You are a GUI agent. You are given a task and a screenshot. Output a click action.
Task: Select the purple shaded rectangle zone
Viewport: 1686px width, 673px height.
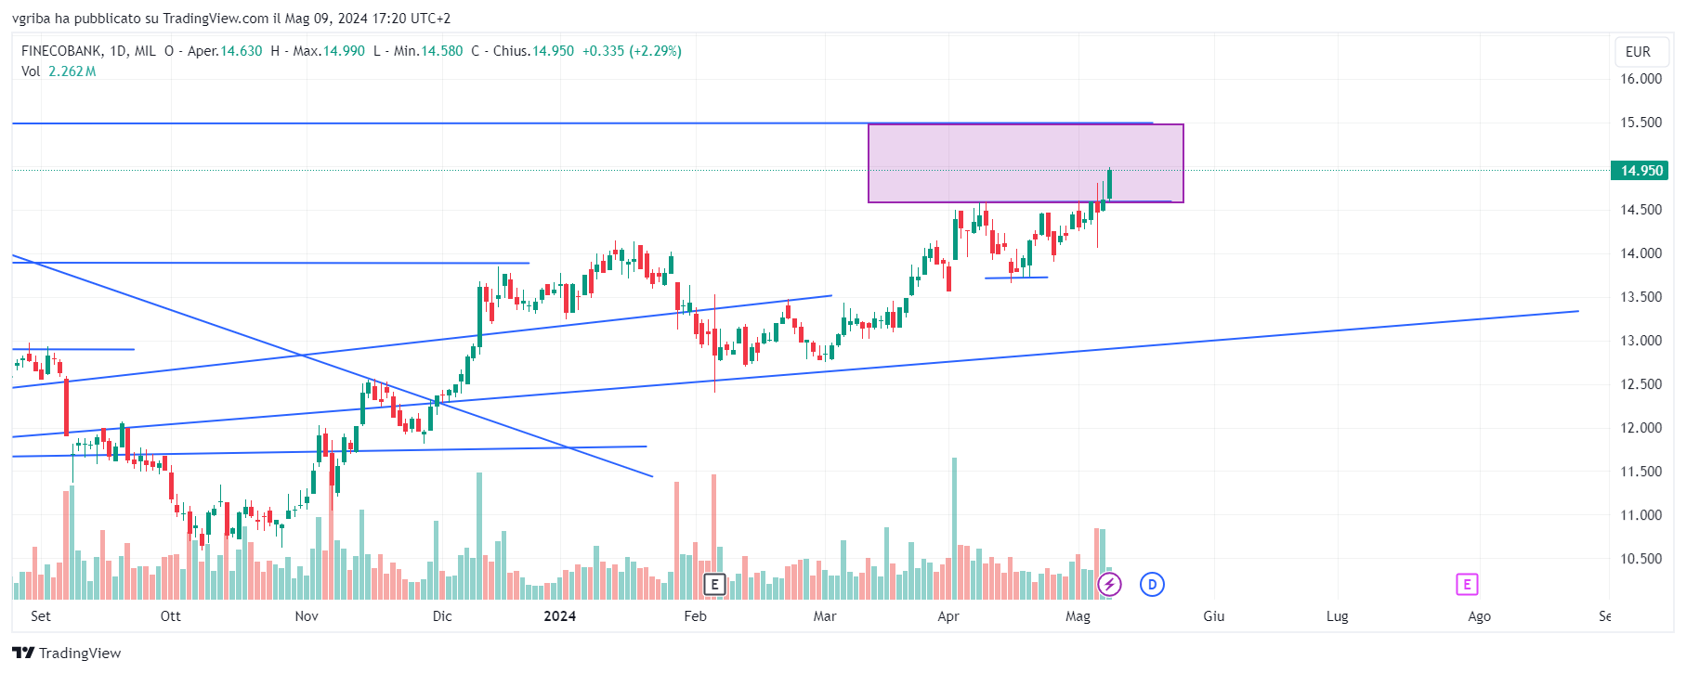coord(1026,163)
